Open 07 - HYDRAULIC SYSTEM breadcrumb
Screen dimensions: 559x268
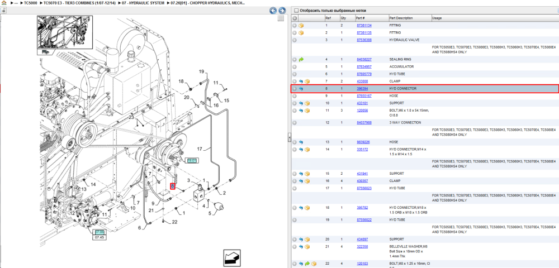[143, 3]
